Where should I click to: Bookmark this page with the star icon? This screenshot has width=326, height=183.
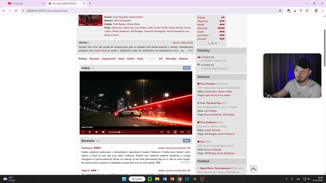click(280, 11)
